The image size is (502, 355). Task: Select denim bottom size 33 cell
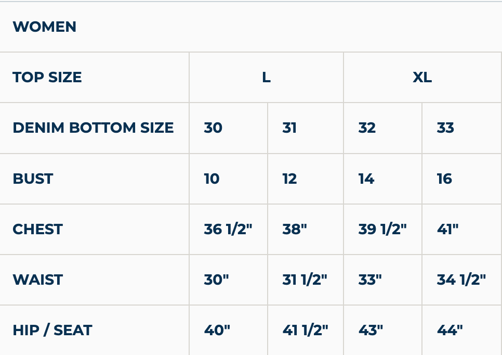(445, 128)
